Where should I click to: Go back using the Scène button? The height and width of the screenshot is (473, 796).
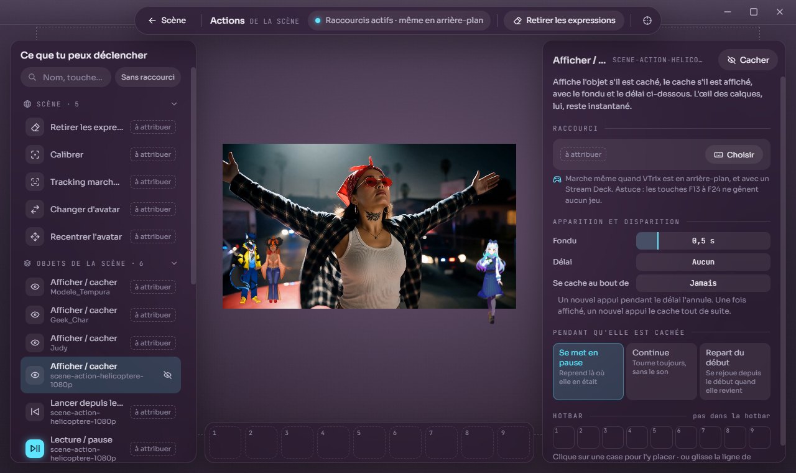coord(167,21)
